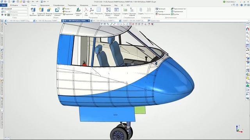Open the Сварной шов tool

click(x=78, y=12)
